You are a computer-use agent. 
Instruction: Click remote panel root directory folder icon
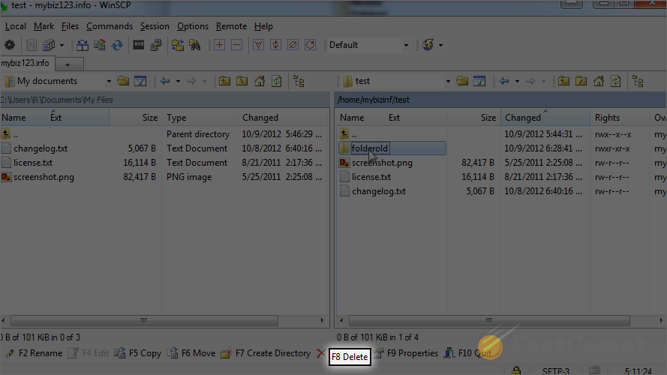tap(581, 81)
